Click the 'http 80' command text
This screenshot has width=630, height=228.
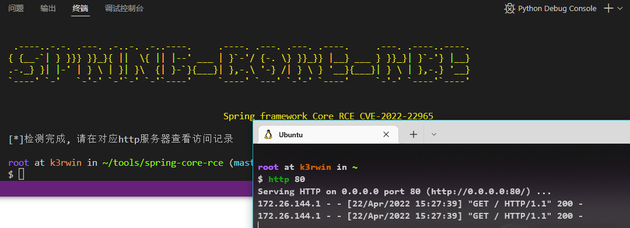[x=287, y=179]
